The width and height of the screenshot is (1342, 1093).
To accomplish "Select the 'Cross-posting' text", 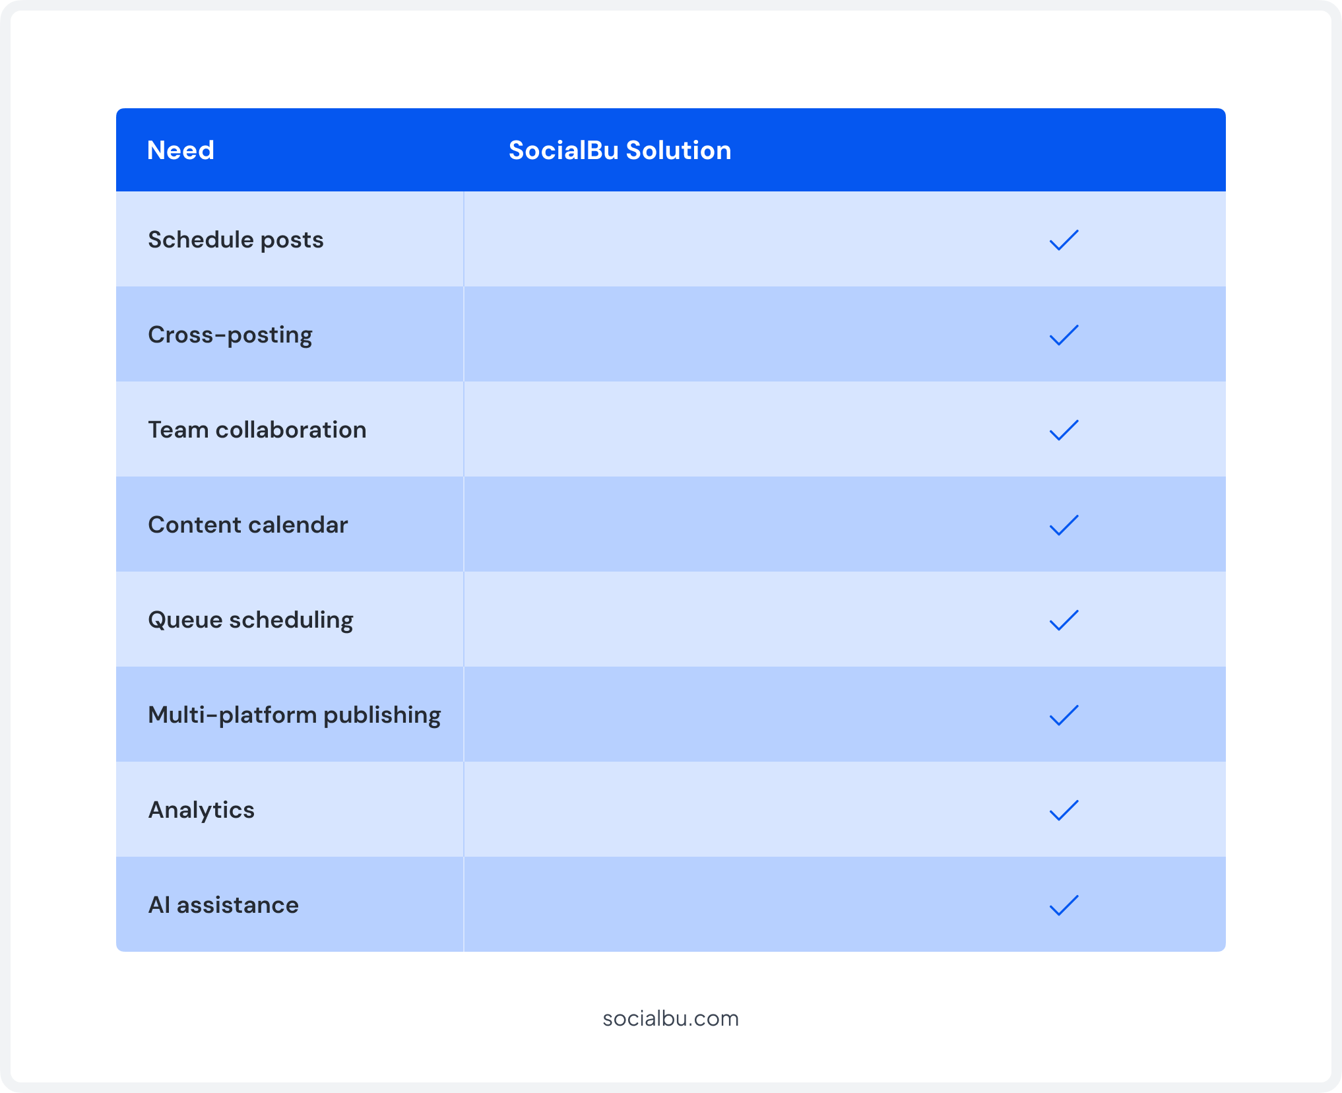I will [x=230, y=335].
